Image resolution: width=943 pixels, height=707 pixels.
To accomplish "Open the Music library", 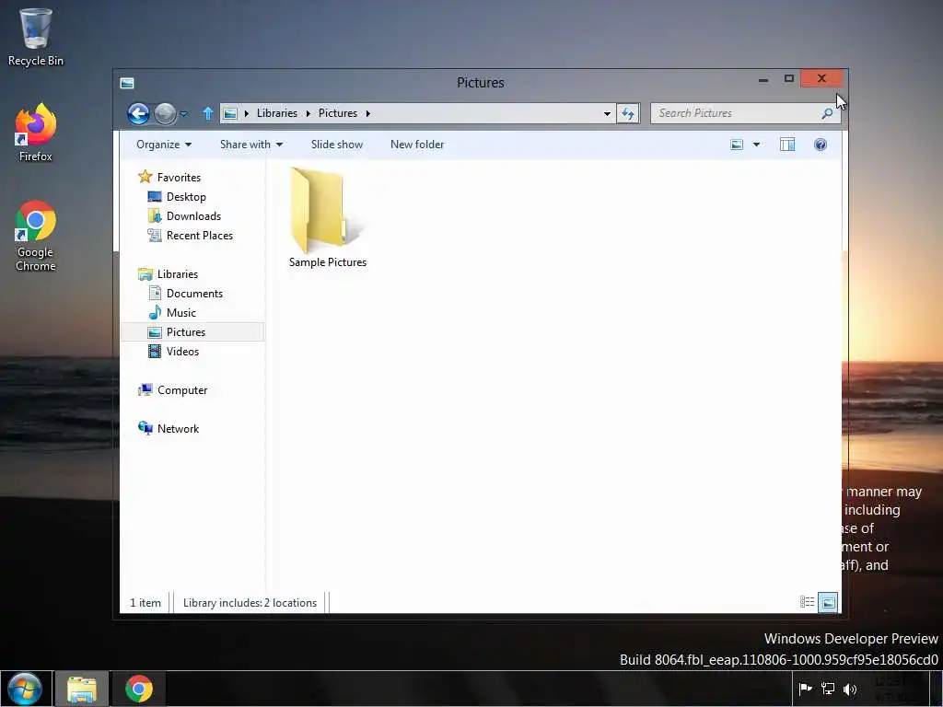I will (x=172, y=312).
